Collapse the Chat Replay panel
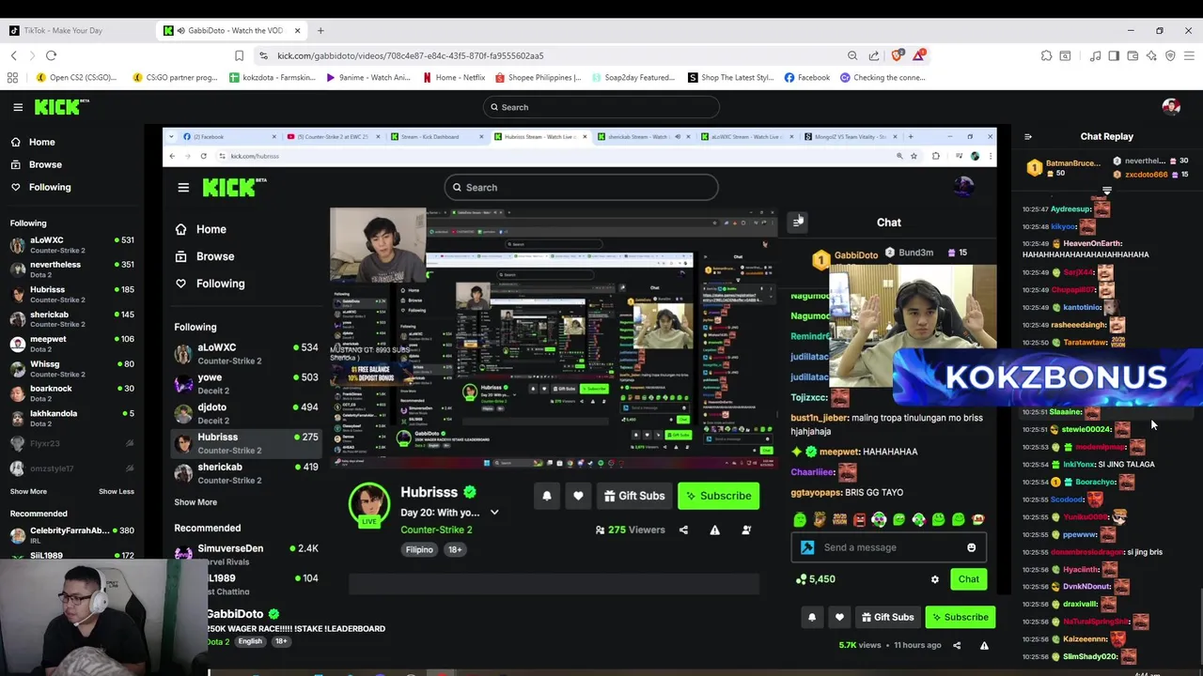 [x=1027, y=136]
